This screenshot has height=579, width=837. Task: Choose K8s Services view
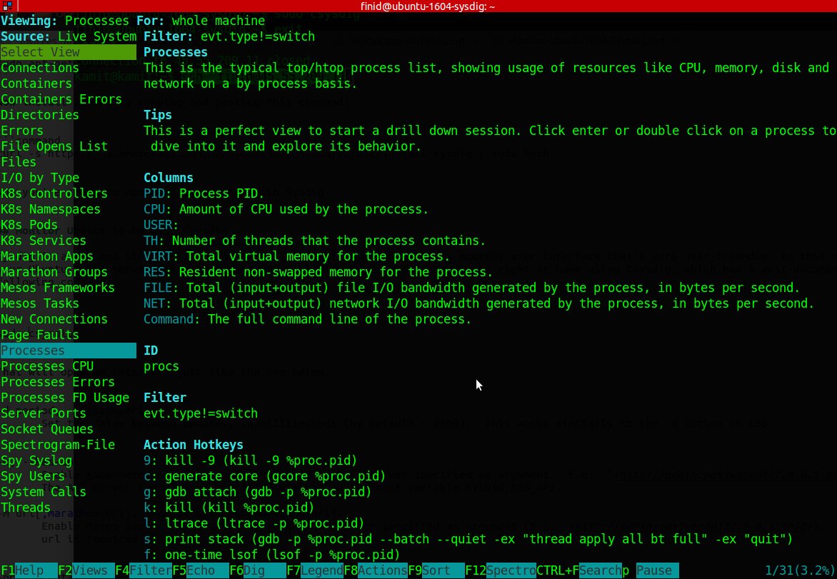click(x=44, y=241)
